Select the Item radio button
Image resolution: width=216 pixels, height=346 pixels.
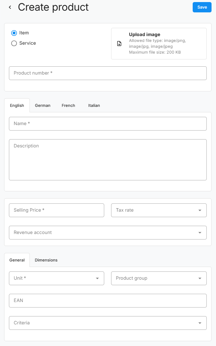tap(14, 33)
